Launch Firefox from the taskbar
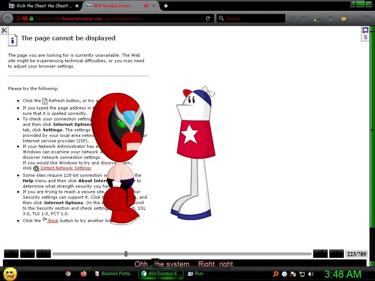 [83, 274]
